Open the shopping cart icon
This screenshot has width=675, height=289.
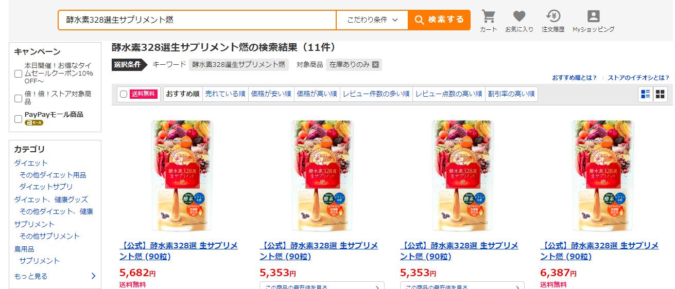[488, 16]
